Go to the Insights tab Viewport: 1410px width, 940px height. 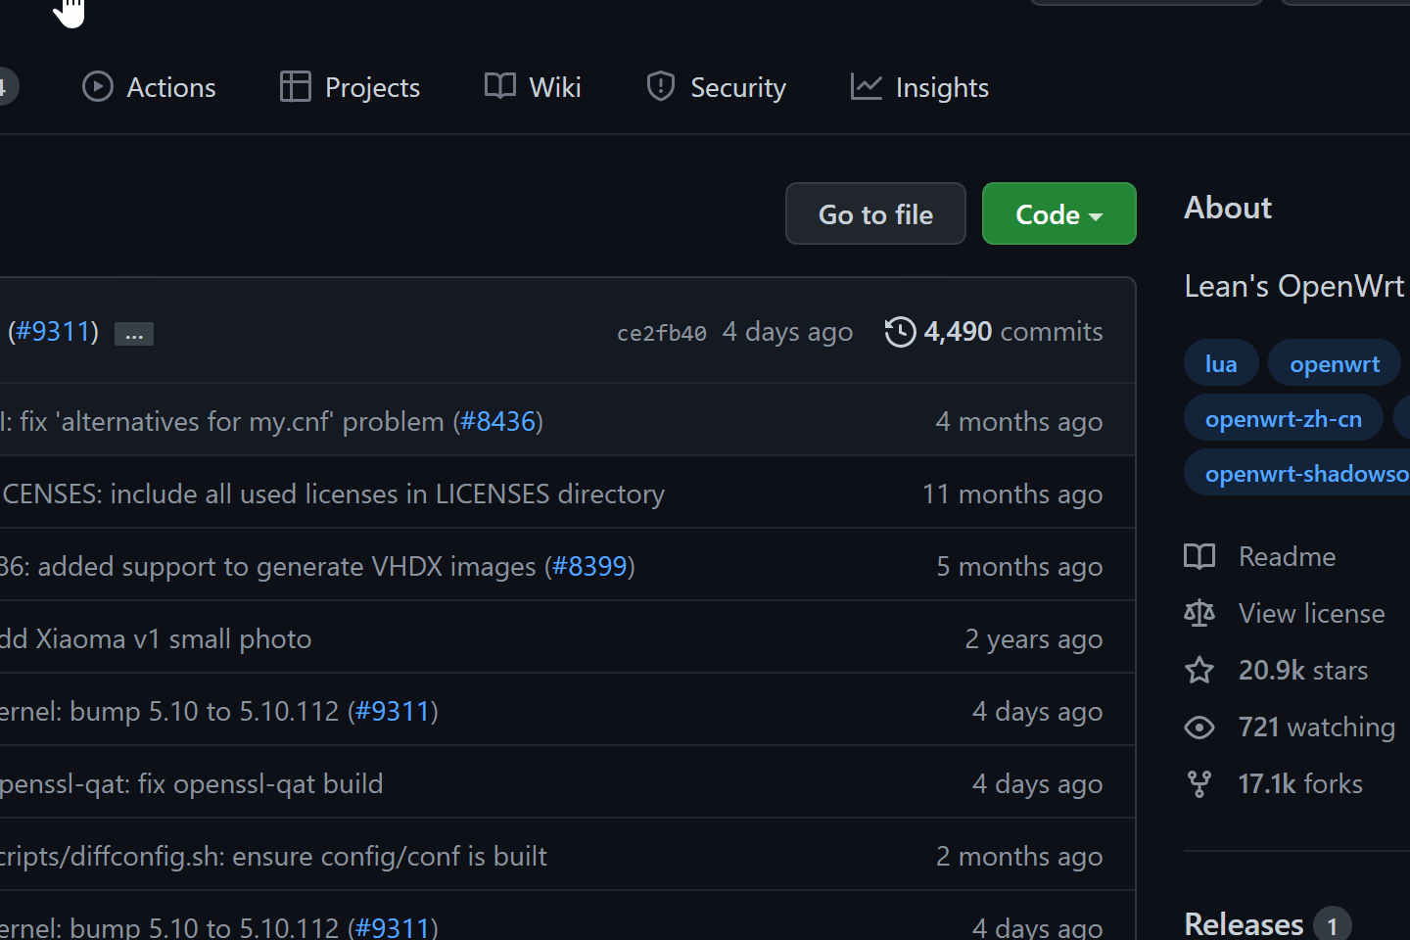[919, 87]
